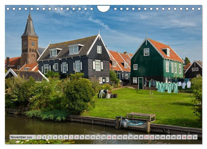Click the teal laundry on clothesline

[166, 87]
